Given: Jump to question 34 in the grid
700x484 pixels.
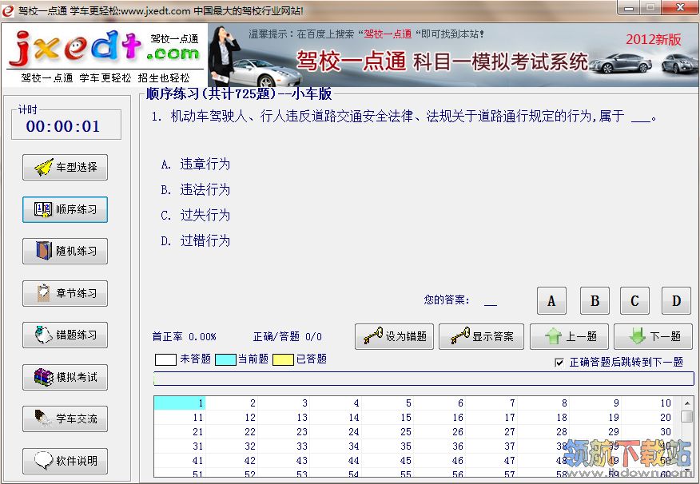Looking at the screenshot, I should [x=336, y=446].
